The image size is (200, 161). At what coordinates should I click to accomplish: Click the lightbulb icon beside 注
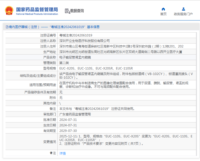51,153
